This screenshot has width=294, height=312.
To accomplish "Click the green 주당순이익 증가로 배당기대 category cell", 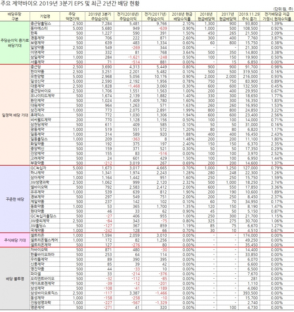I will [x=15, y=42].
